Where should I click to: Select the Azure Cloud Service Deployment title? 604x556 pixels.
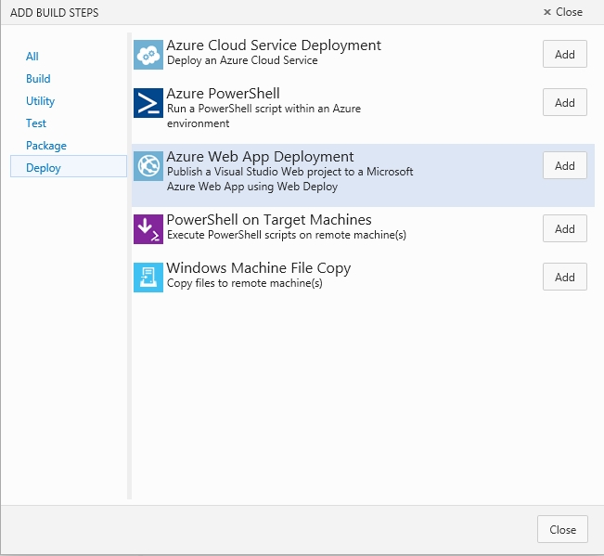274,45
